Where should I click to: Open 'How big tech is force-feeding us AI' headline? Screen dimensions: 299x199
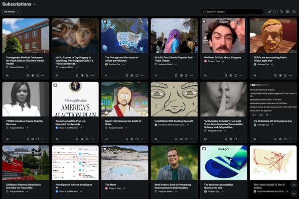tap(74, 186)
